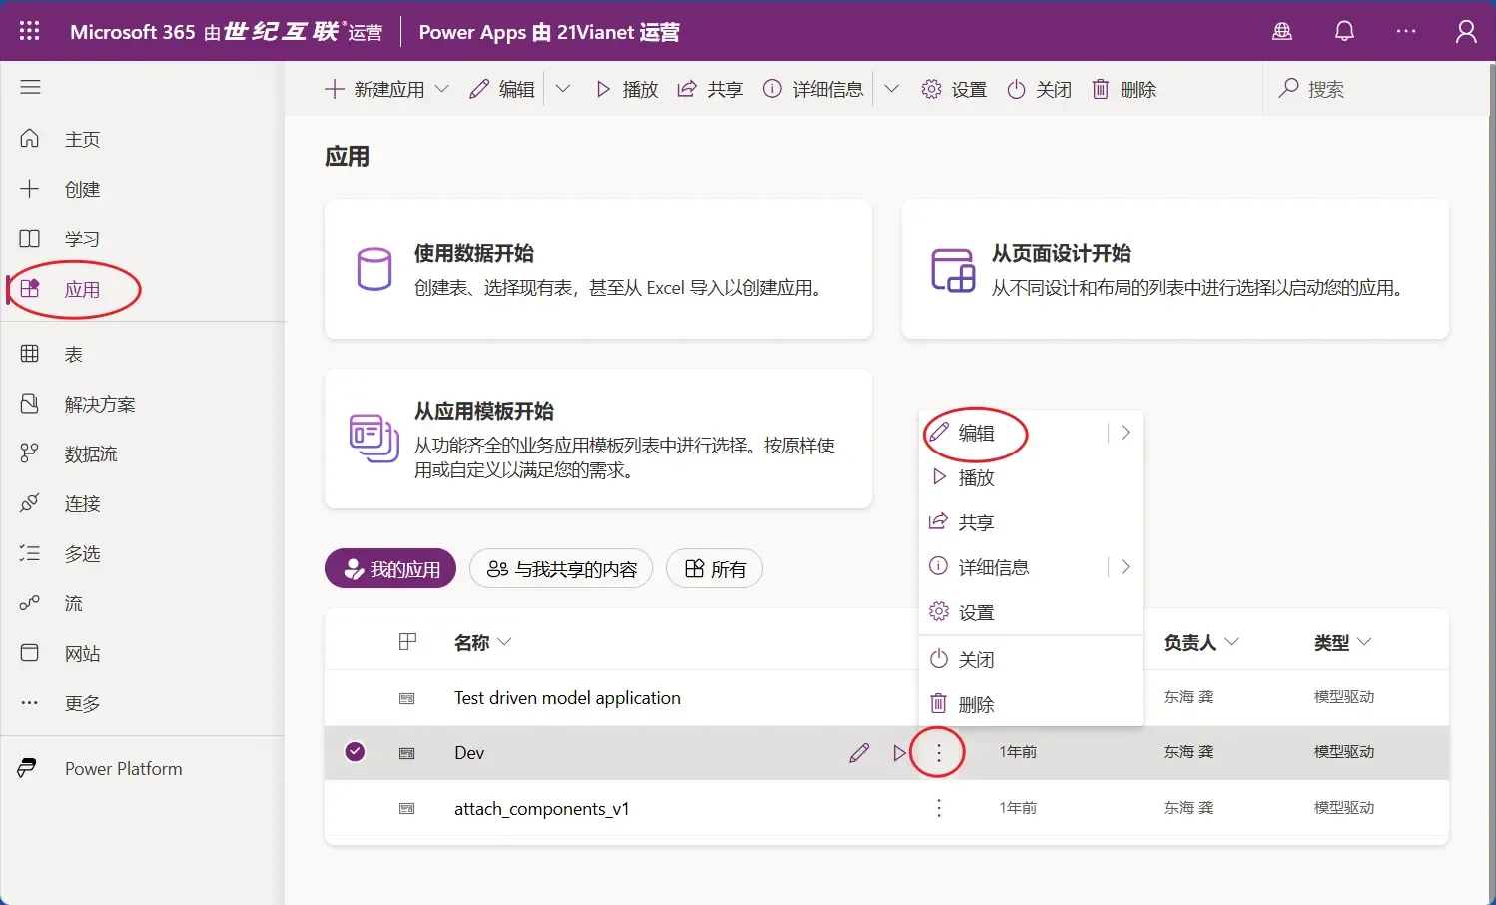The width and height of the screenshot is (1496, 905).
Task: Choose 播放 from the context menu
Action: 977,477
